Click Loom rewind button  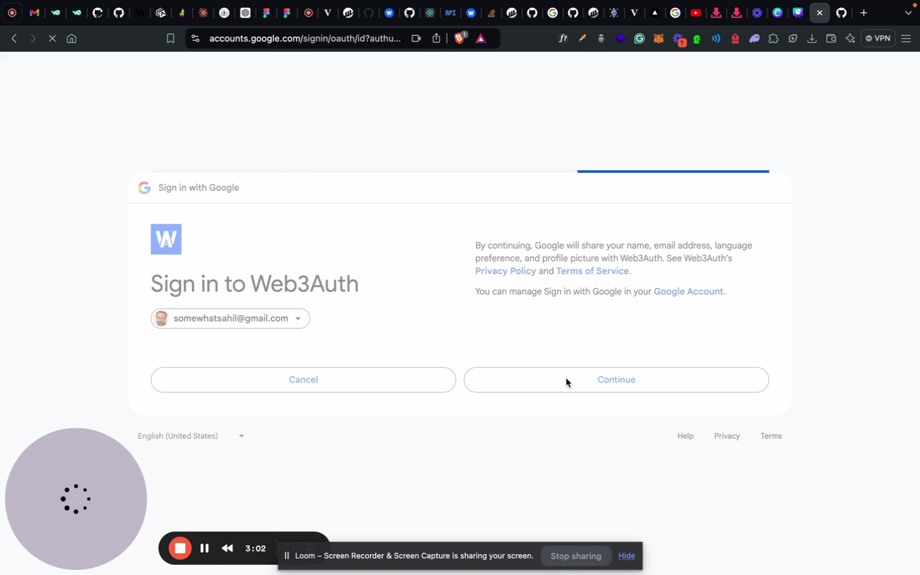coord(227,548)
